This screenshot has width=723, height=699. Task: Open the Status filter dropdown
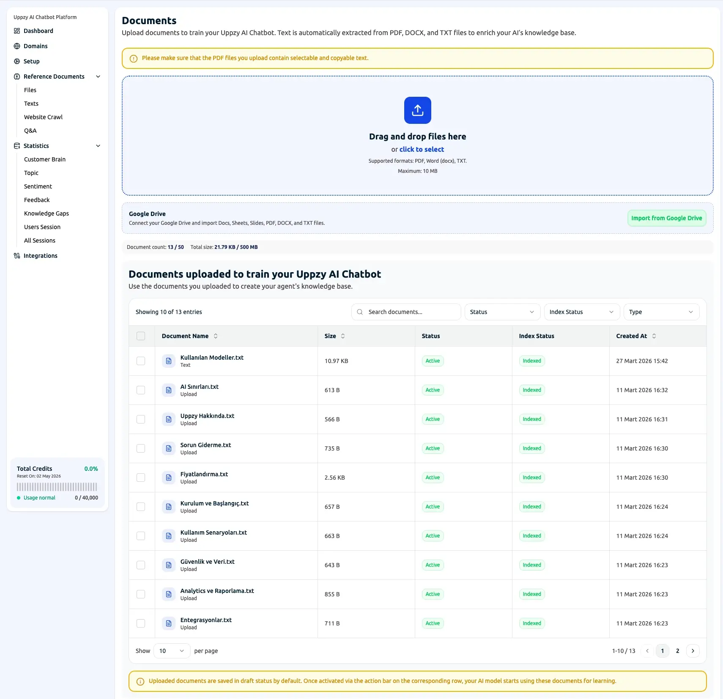(x=502, y=312)
